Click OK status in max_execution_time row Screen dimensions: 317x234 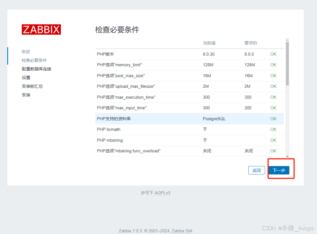(x=273, y=97)
